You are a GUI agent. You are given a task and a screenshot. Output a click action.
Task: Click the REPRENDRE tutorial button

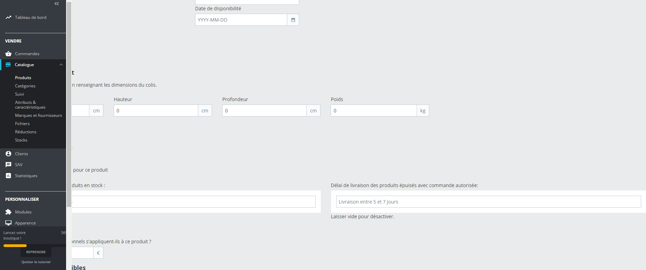tap(36, 252)
